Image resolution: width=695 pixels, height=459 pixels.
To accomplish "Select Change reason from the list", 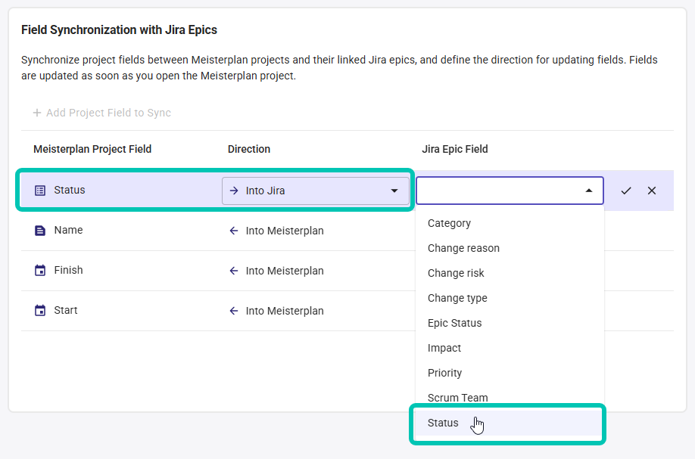I will point(510,248).
